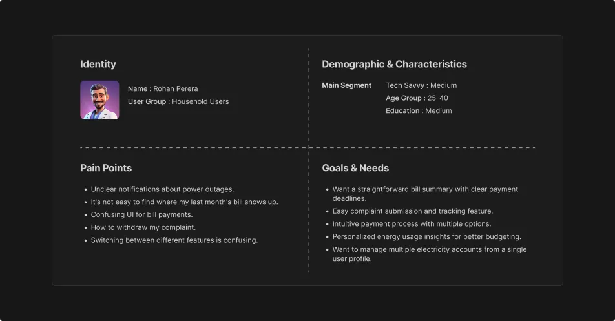Click the last month's bill bullet
This screenshot has width=615, height=321.
click(x=184, y=202)
